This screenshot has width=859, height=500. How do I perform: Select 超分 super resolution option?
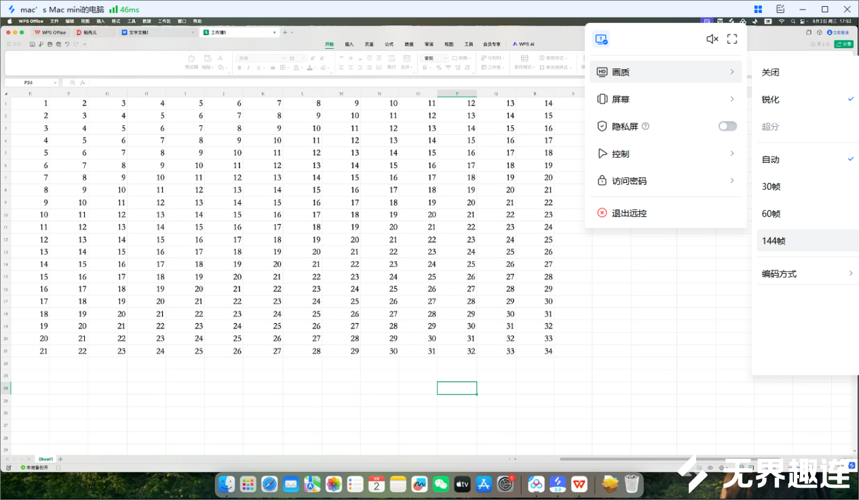[807, 127]
